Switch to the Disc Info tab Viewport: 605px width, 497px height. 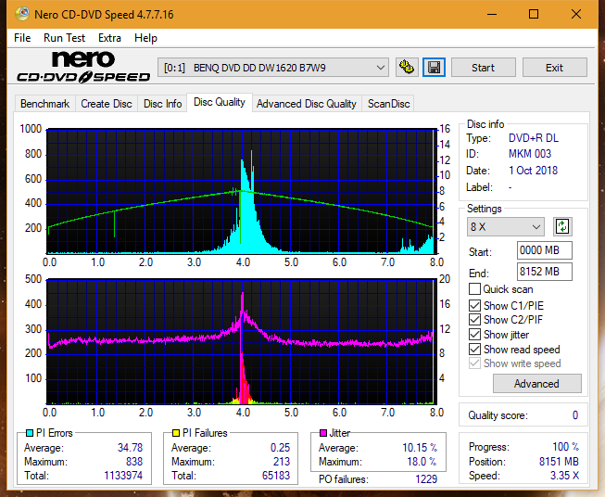pyautogui.click(x=162, y=104)
